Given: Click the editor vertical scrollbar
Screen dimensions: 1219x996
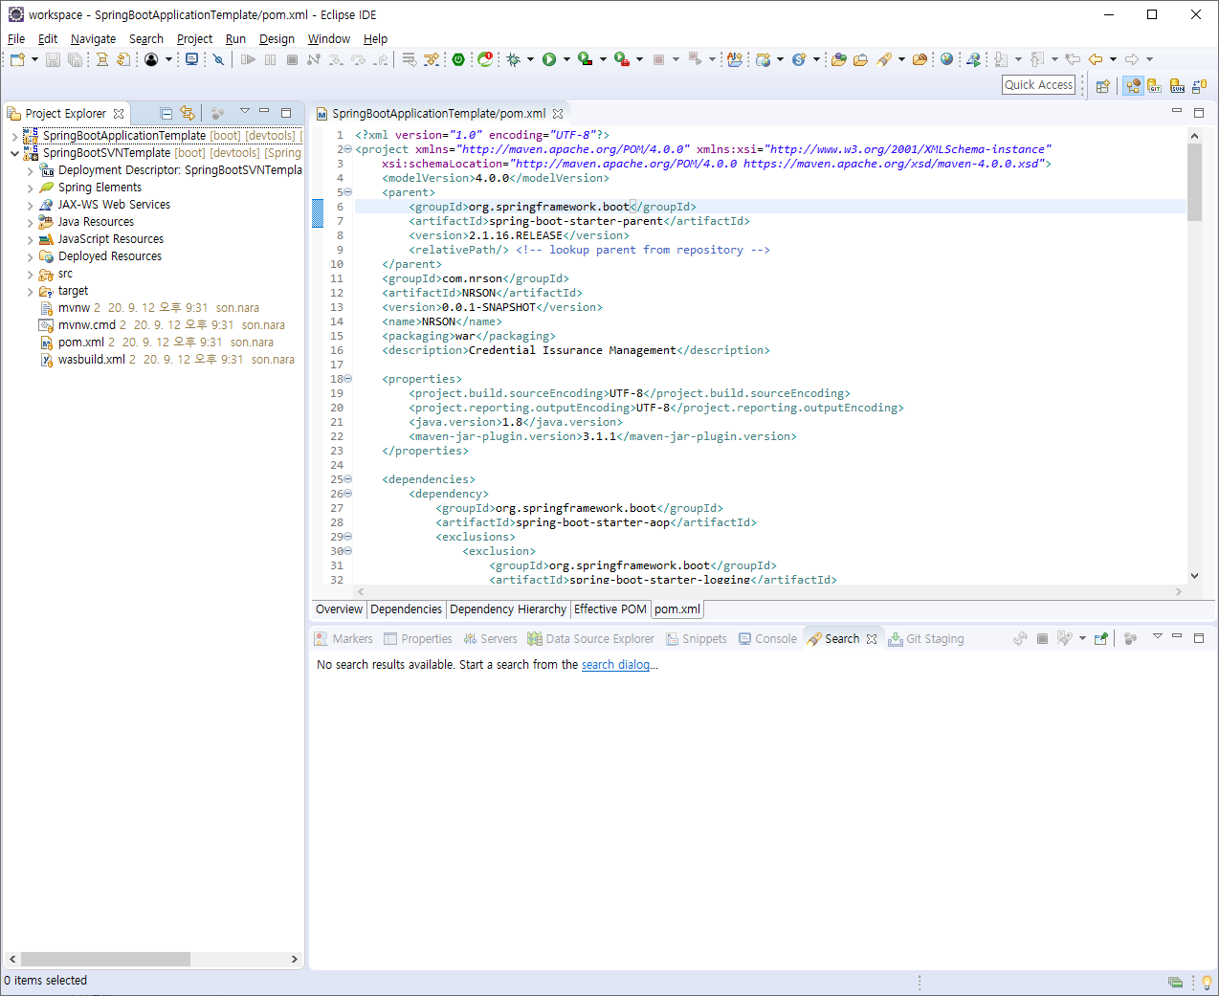Looking at the screenshot, I should pyautogui.click(x=1194, y=181).
